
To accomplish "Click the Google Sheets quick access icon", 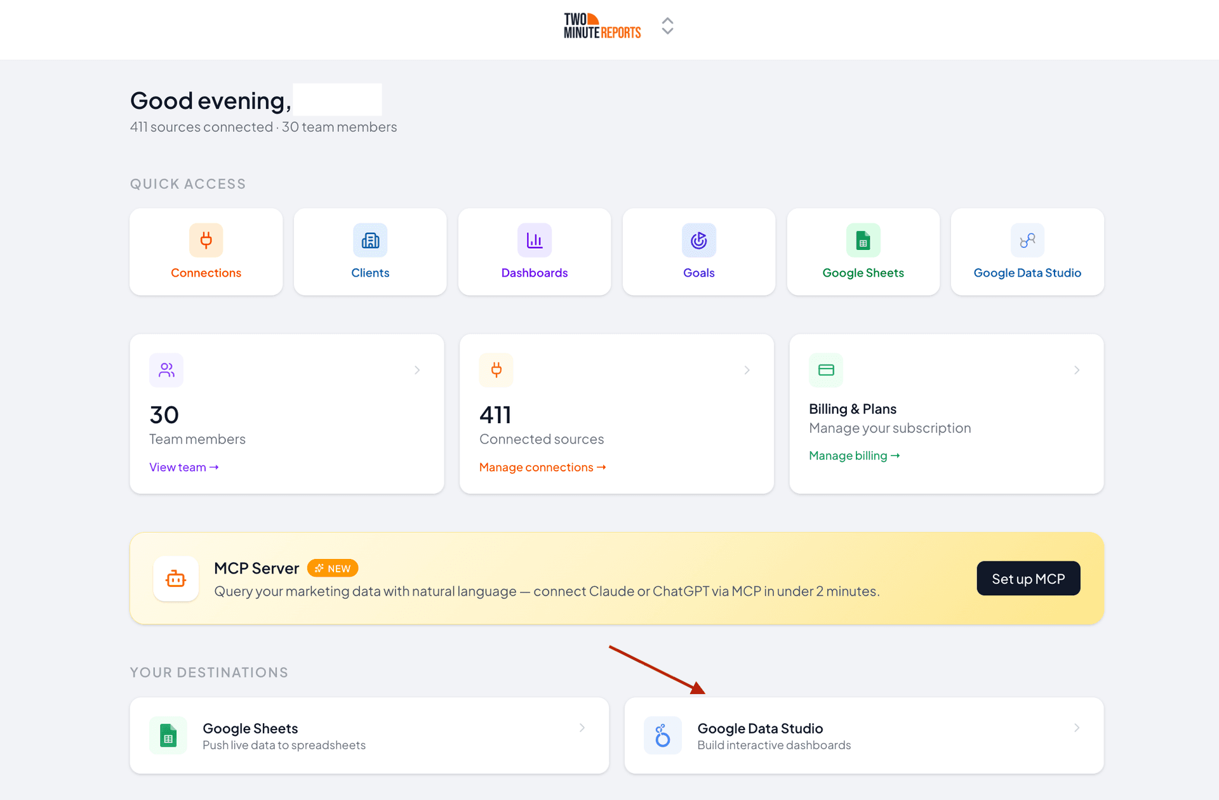I will (x=863, y=240).
